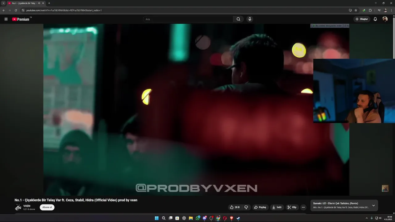Screen dimensions: 395x222
Task: Reload the current page
Action: coord(16,10)
